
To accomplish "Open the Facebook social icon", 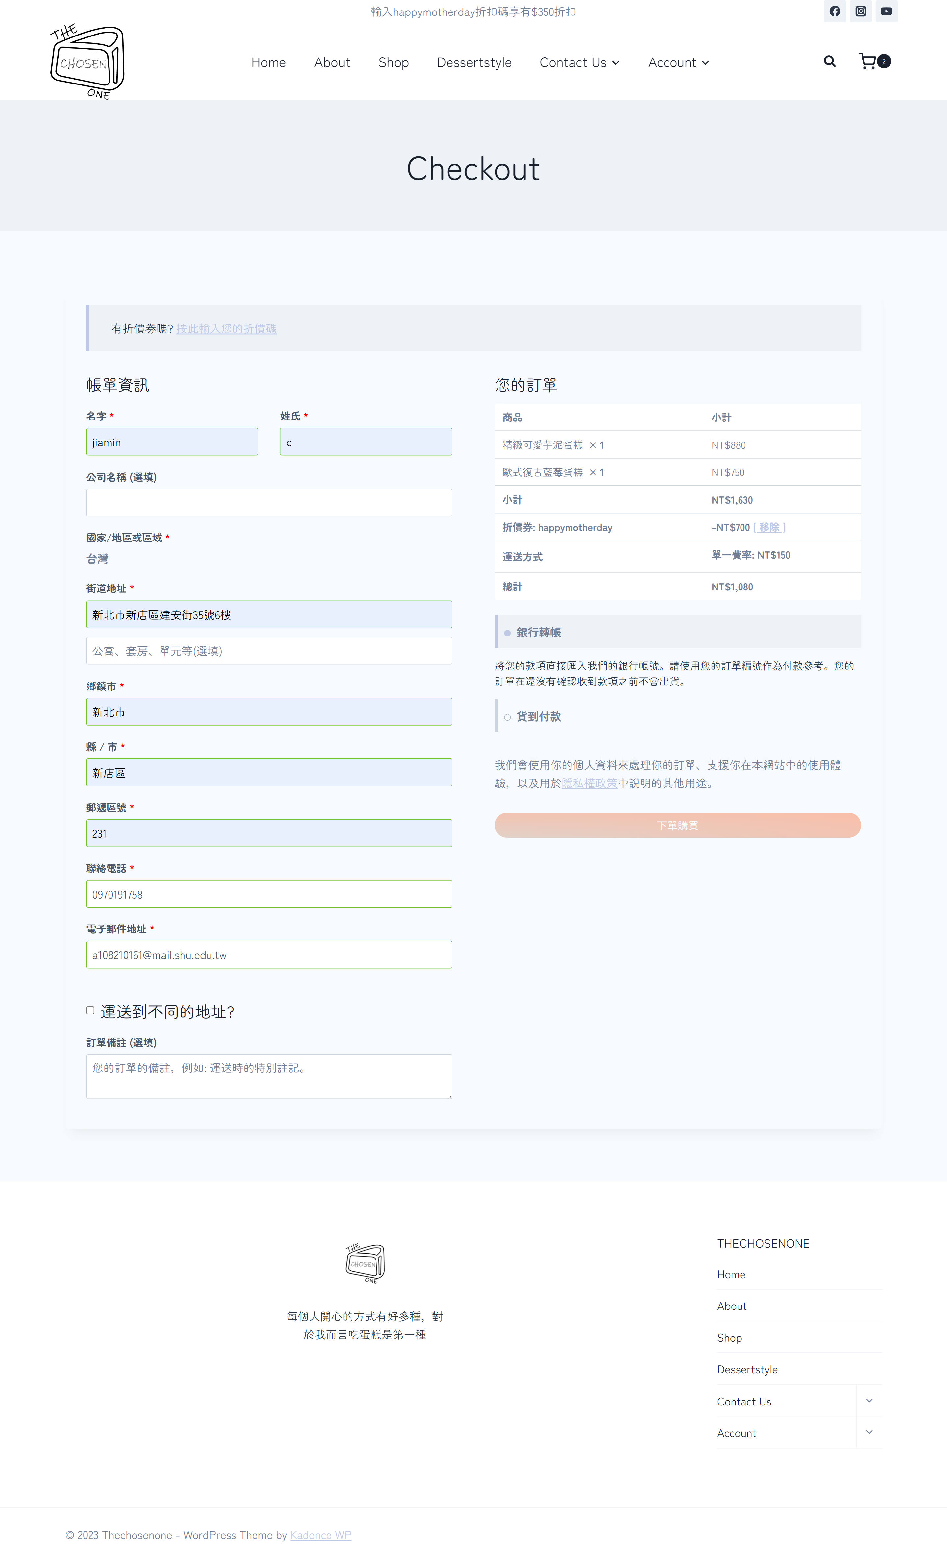I will pos(834,12).
